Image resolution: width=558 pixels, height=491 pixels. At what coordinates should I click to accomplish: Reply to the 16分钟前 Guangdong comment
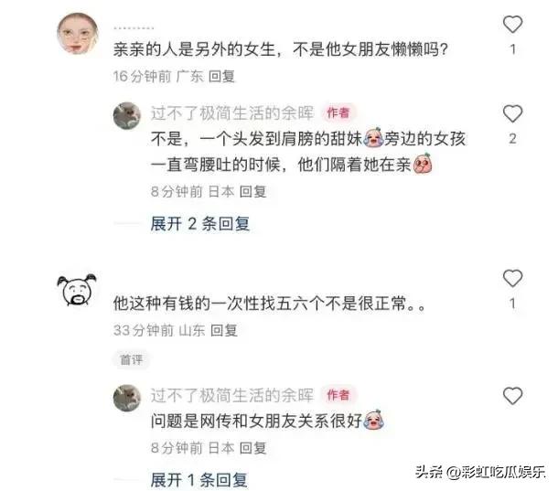tap(221, 76)
